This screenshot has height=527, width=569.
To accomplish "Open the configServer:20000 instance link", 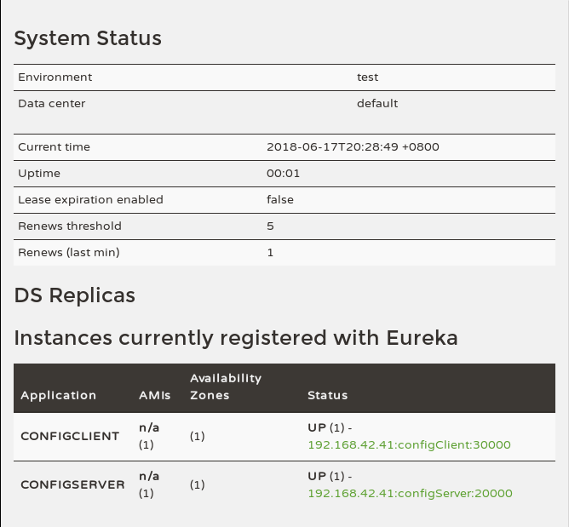I will click(x=410, y=493).
